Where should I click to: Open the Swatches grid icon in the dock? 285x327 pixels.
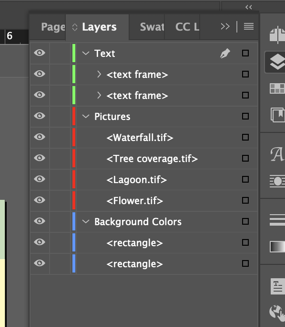point(277,88)
